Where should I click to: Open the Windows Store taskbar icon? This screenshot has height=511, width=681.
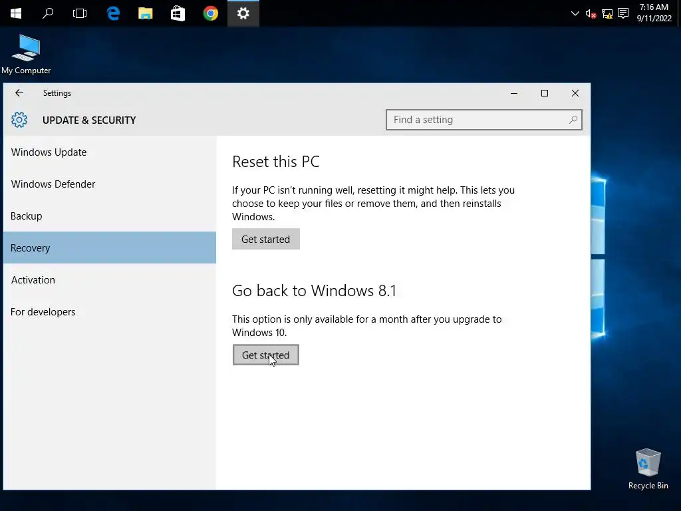[x=178, y=13]
